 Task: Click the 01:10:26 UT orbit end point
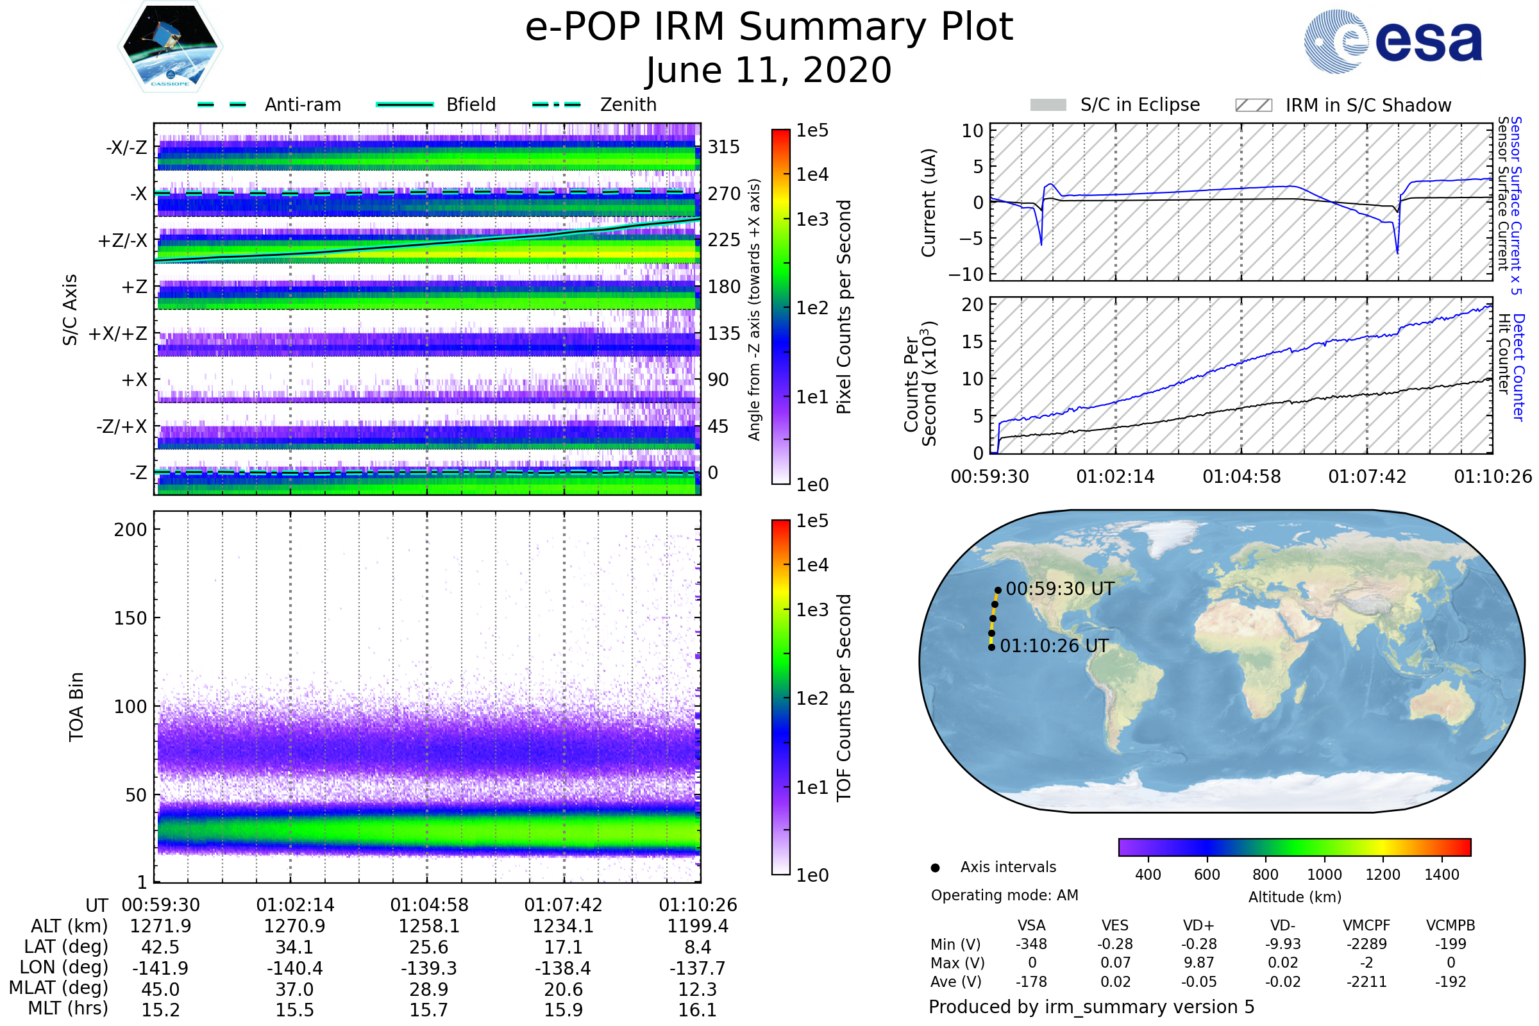pos(991,647)
